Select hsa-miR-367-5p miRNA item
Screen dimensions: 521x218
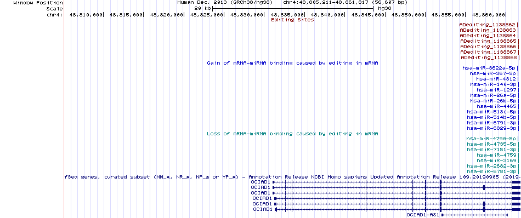493,73
